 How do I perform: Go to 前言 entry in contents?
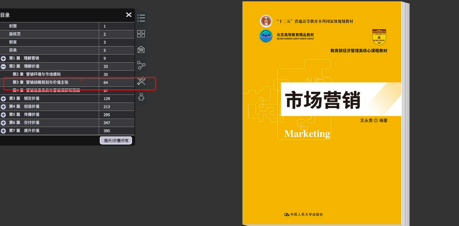click(x=13, y=42)
